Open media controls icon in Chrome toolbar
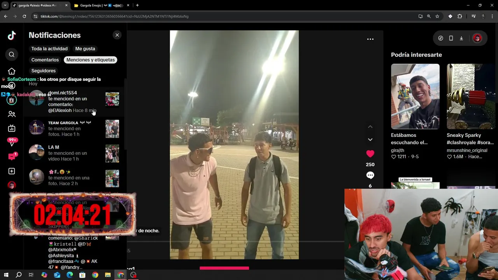This screenshot has height=280, width=498. coord(473,16)
